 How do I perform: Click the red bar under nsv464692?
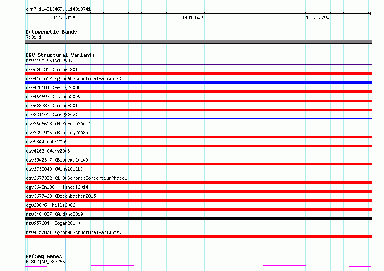pyautogui.click(x=198, y=101)
